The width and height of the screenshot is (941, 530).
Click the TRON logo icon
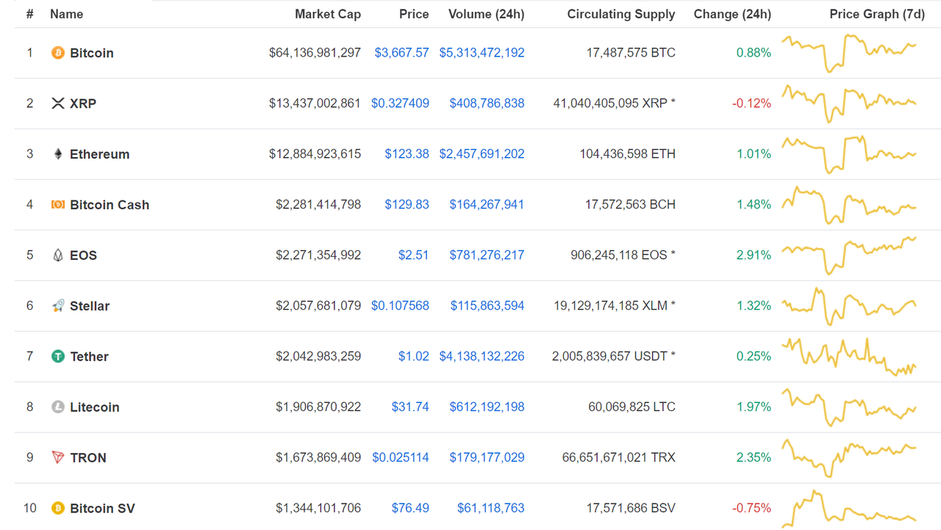pyautogui.click(x=57, y=458)
